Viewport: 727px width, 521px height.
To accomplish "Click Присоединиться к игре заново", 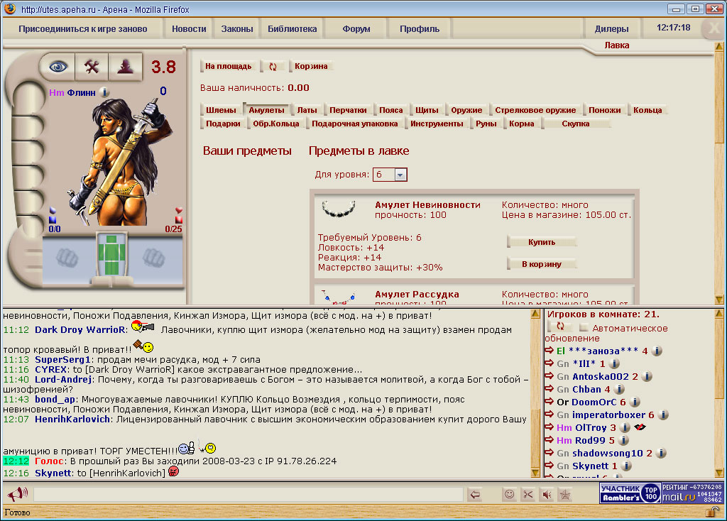I will (x=83, y=28).
